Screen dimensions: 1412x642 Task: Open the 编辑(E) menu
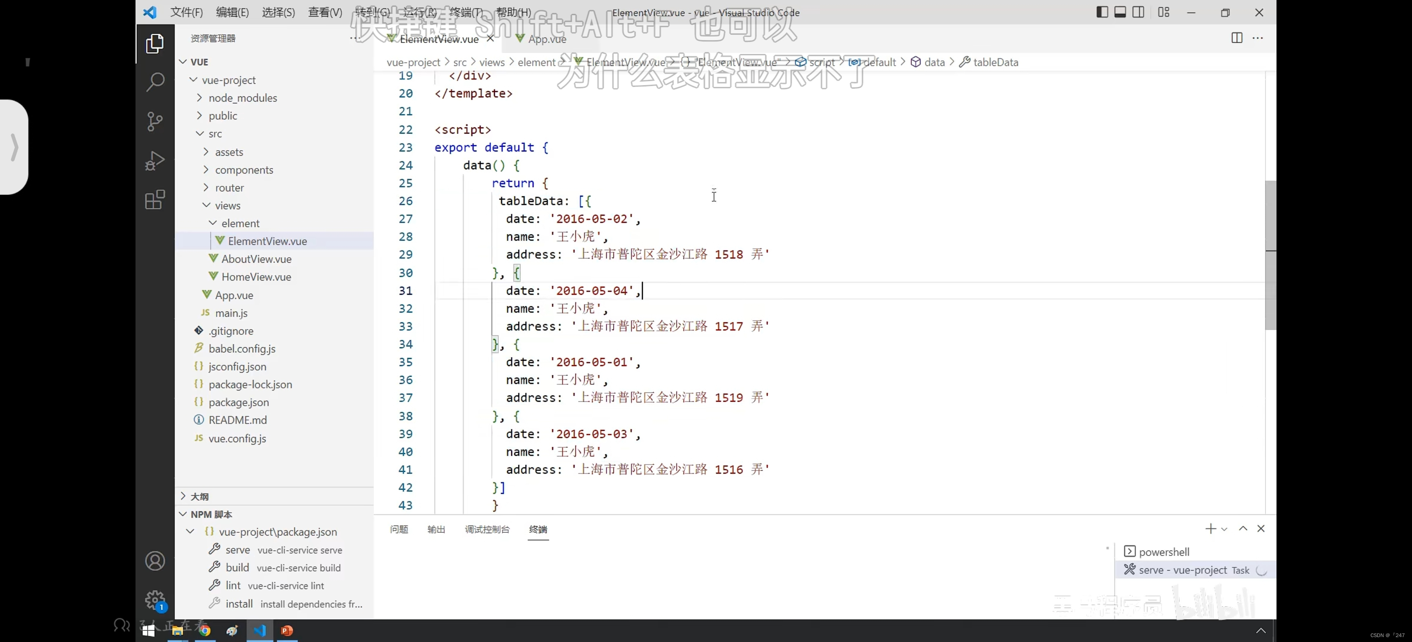[x=232, y=12]
